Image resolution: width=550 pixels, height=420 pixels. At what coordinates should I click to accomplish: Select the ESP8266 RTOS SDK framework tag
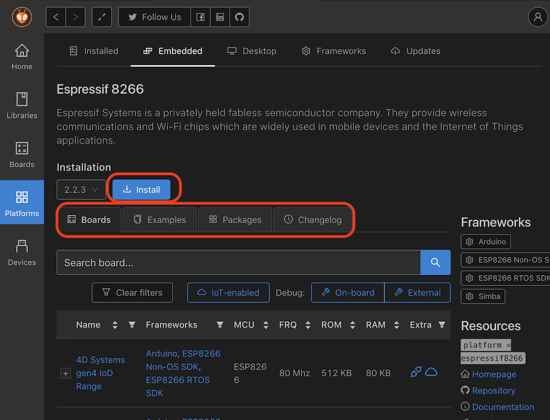505,278
